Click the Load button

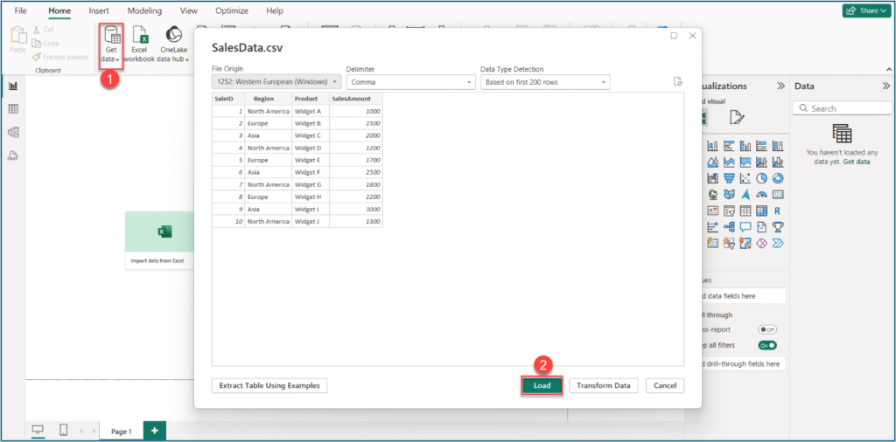click(x=542, y=385)
